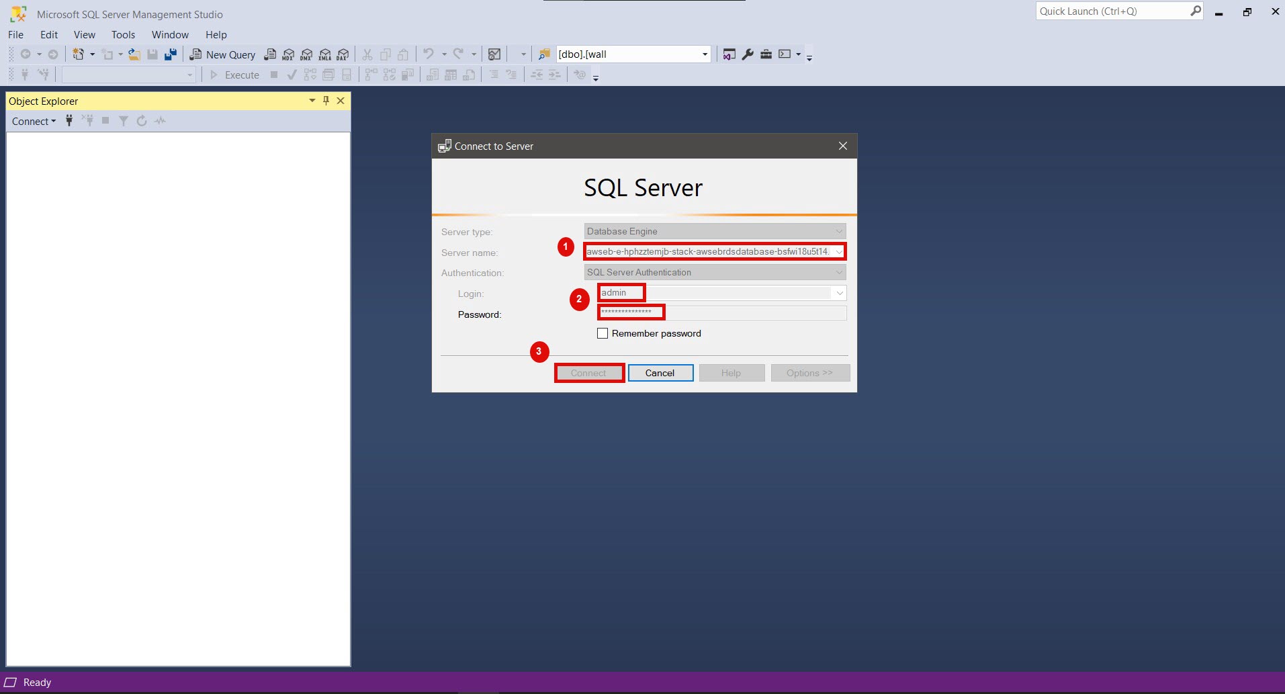This screenshot has width=1285, height=694.
Task: Click the New Project icon
Action: pos(79,54)
